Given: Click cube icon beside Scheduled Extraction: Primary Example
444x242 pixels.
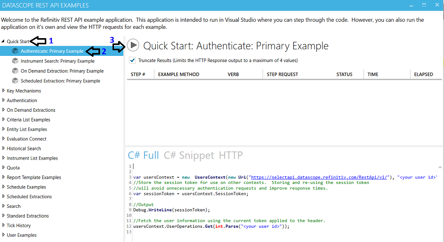Looking at the screenshot, I should click(15, 81).
